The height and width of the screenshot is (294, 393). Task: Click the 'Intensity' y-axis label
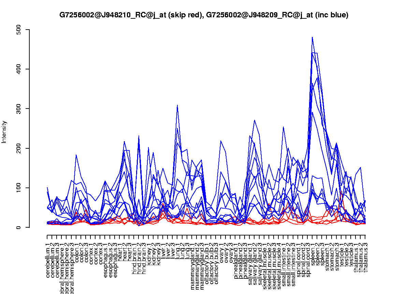[4, 132]
